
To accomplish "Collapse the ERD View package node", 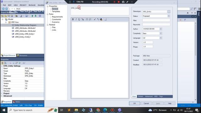I will pyautogui.click(x=6, y=22).
